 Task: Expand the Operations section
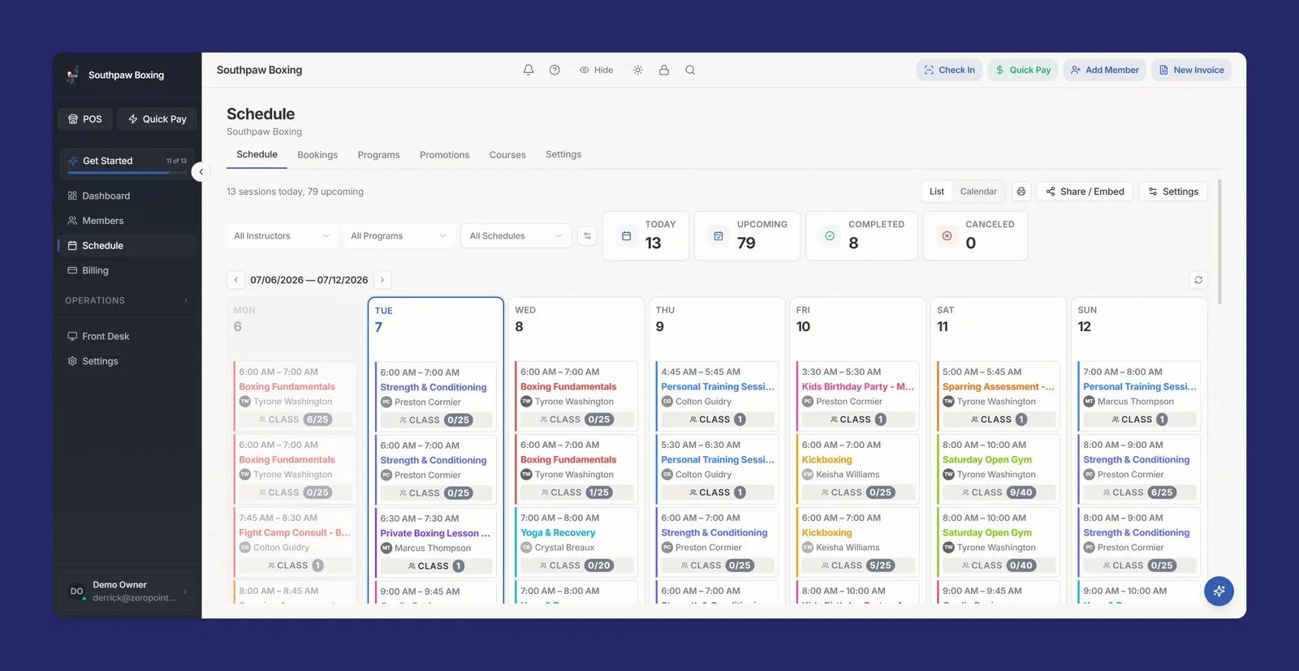pos(127,300)
